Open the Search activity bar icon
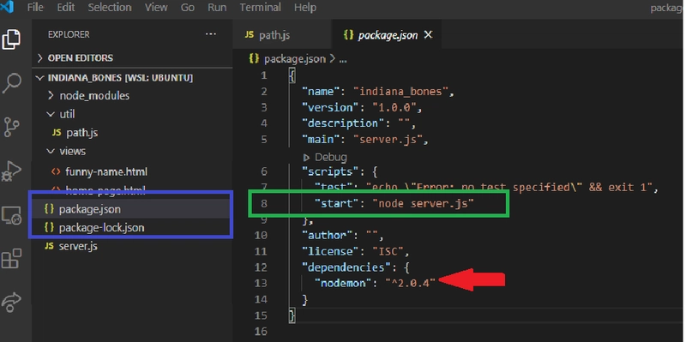The width and height of the screenshot is (686, 342). coord(11,82)
